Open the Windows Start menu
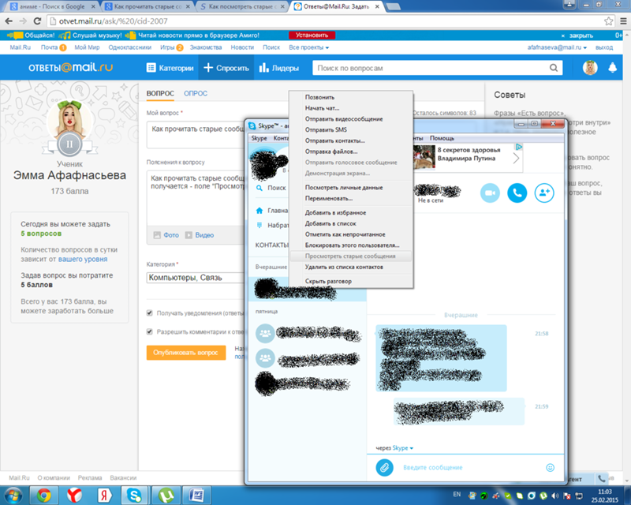The image size is (631, 505). tap(13, 495)
